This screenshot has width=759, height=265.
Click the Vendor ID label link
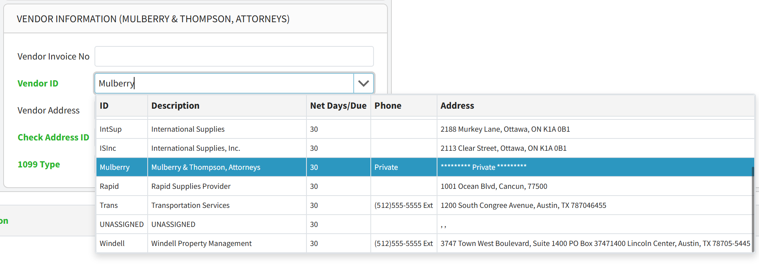[38, 83]
